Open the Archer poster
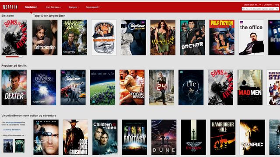 [192, 38]
